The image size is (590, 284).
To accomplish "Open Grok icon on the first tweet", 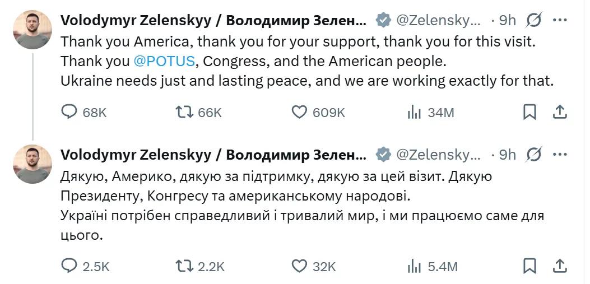I will pyautogui.click(x=534, y=20).
